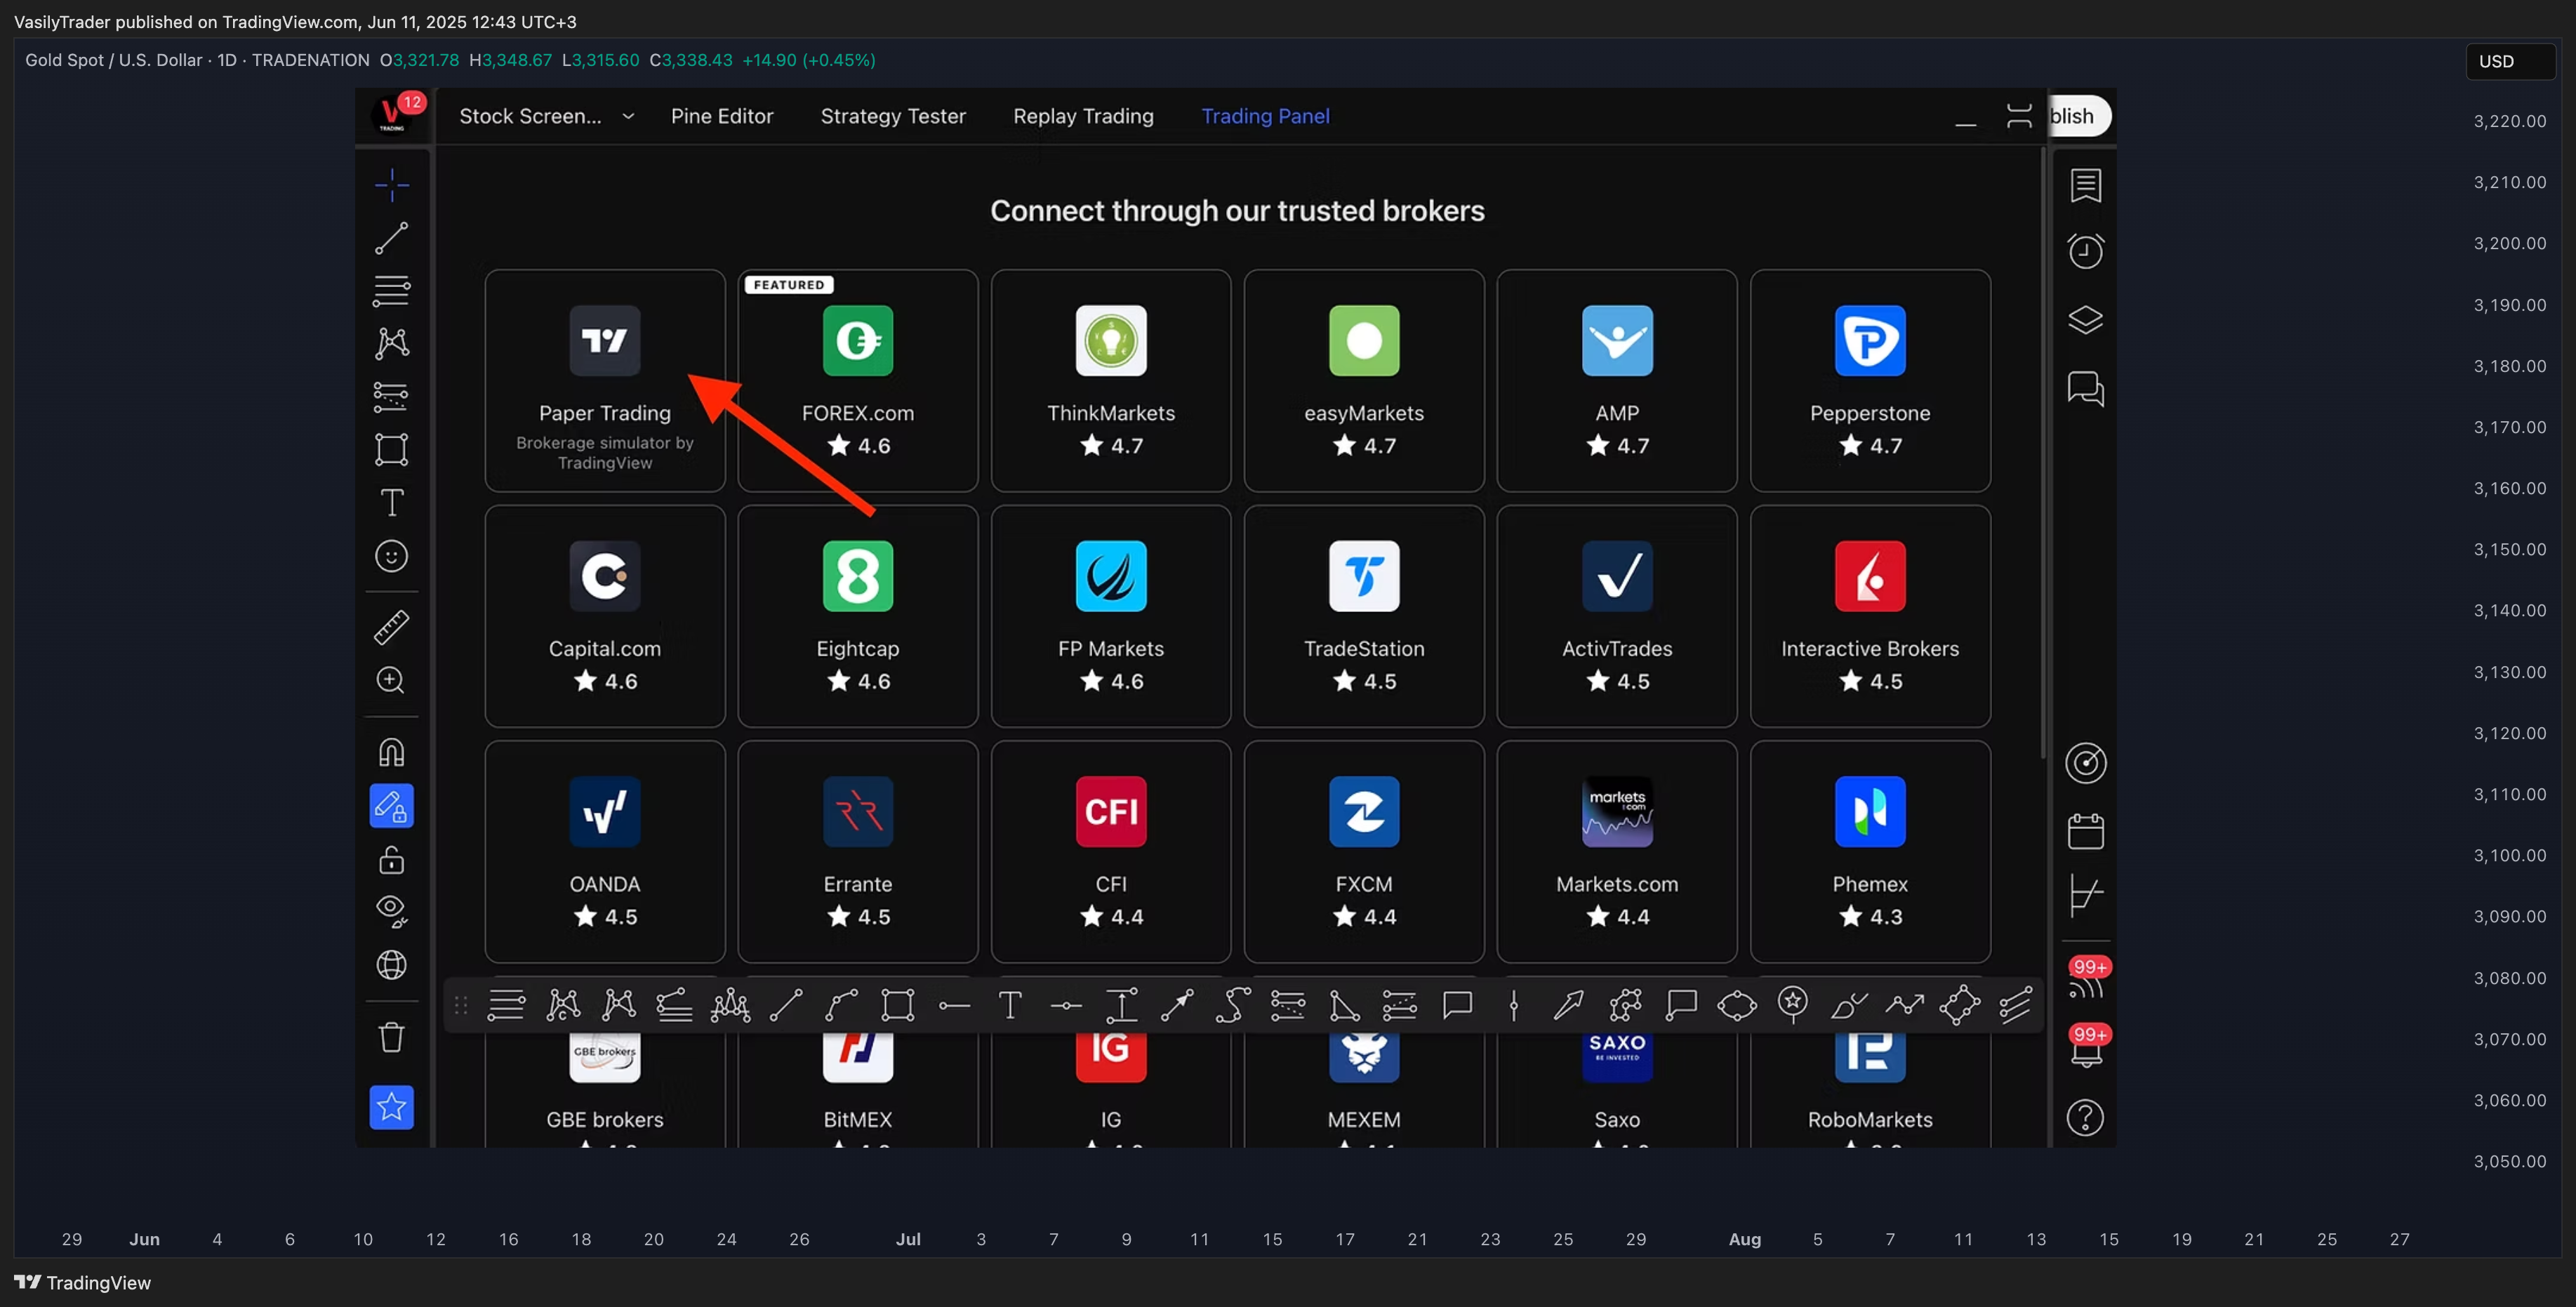The image size is (2576, 1307).
Task: Switch to the Pine Editor tab
Action: 721,116
